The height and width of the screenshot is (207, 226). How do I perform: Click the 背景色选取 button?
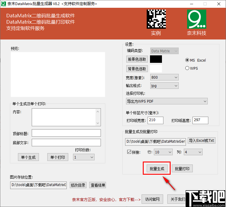point(137,69)
